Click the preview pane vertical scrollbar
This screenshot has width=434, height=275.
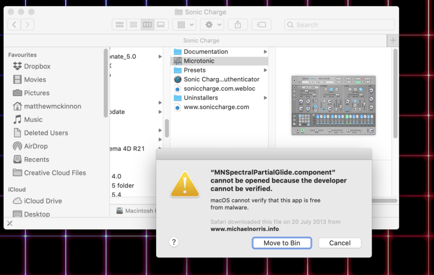(395, 94)
